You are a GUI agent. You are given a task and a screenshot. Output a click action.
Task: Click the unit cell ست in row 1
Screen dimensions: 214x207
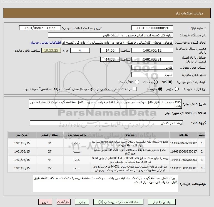click(77, 143)
